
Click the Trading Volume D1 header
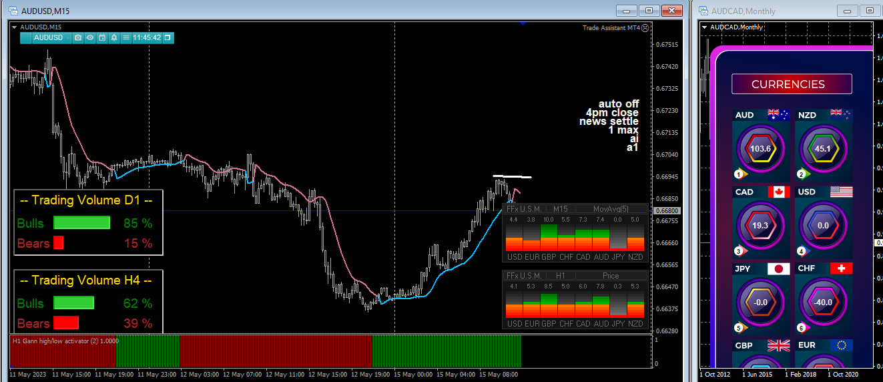point(87,200)
